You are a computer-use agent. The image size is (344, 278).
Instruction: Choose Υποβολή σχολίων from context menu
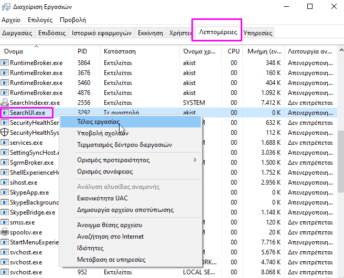(x=131, y=133)
